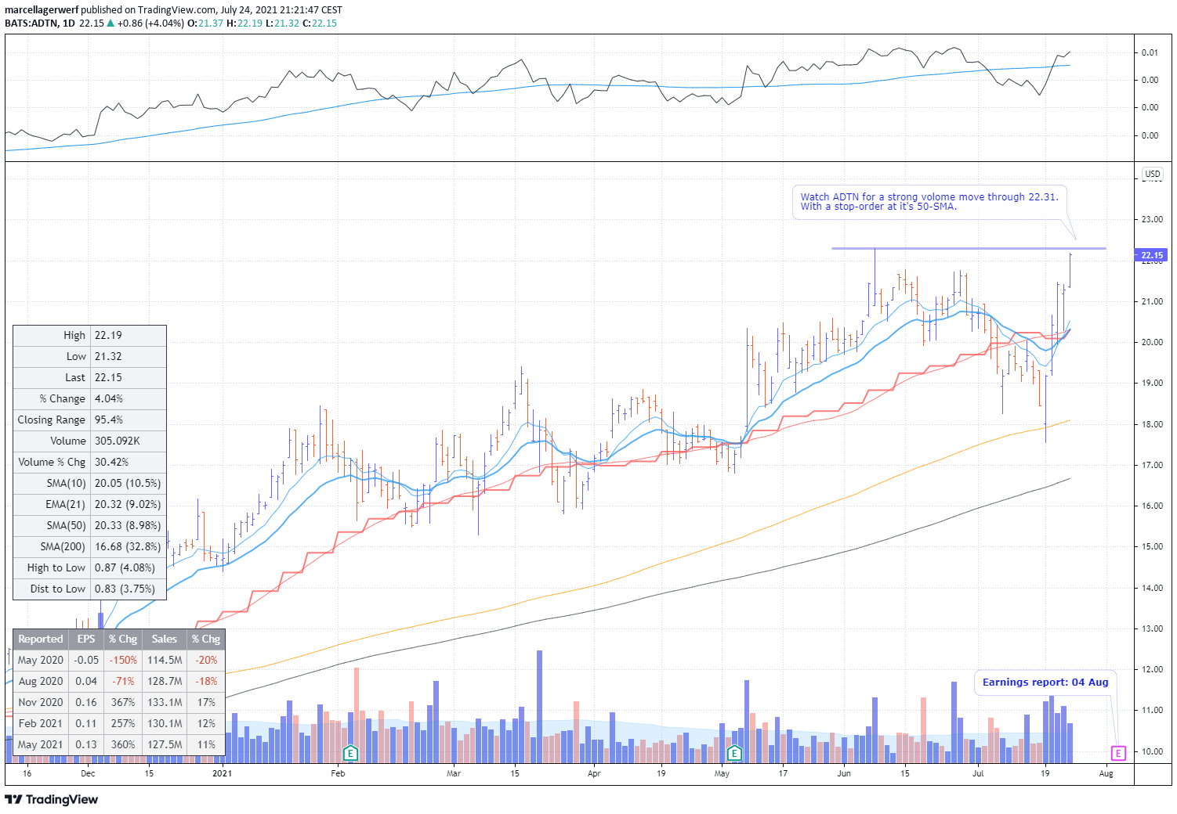Click the 'Watch ADTN' annotation callout
1177x814 pixels.
[929, 202]
